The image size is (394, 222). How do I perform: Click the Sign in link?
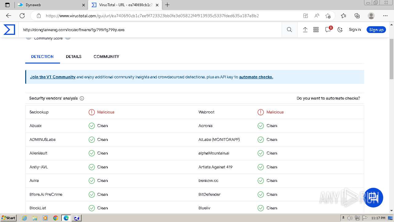pos(355,30)
